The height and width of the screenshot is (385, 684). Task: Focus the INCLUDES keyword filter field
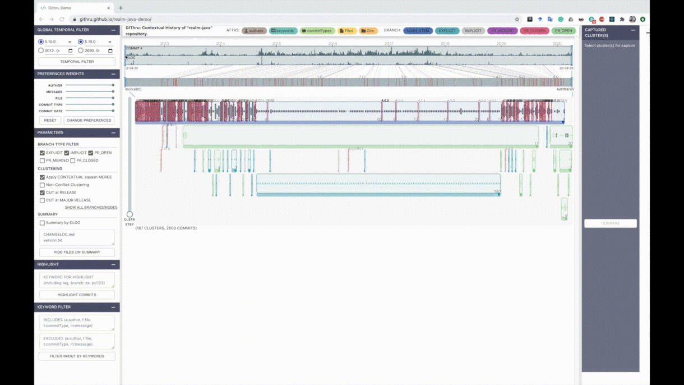click(x=77, y=323)
